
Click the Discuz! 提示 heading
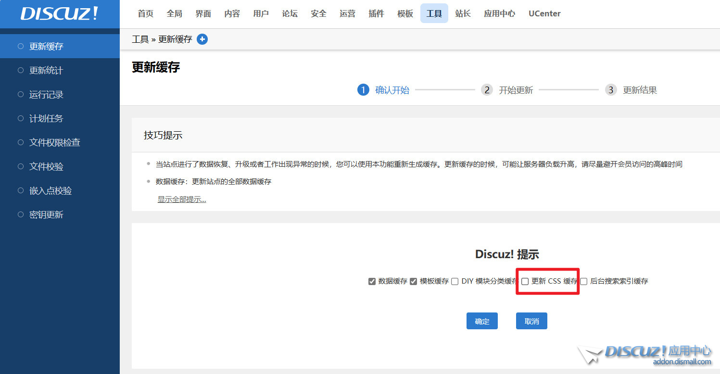507,254
